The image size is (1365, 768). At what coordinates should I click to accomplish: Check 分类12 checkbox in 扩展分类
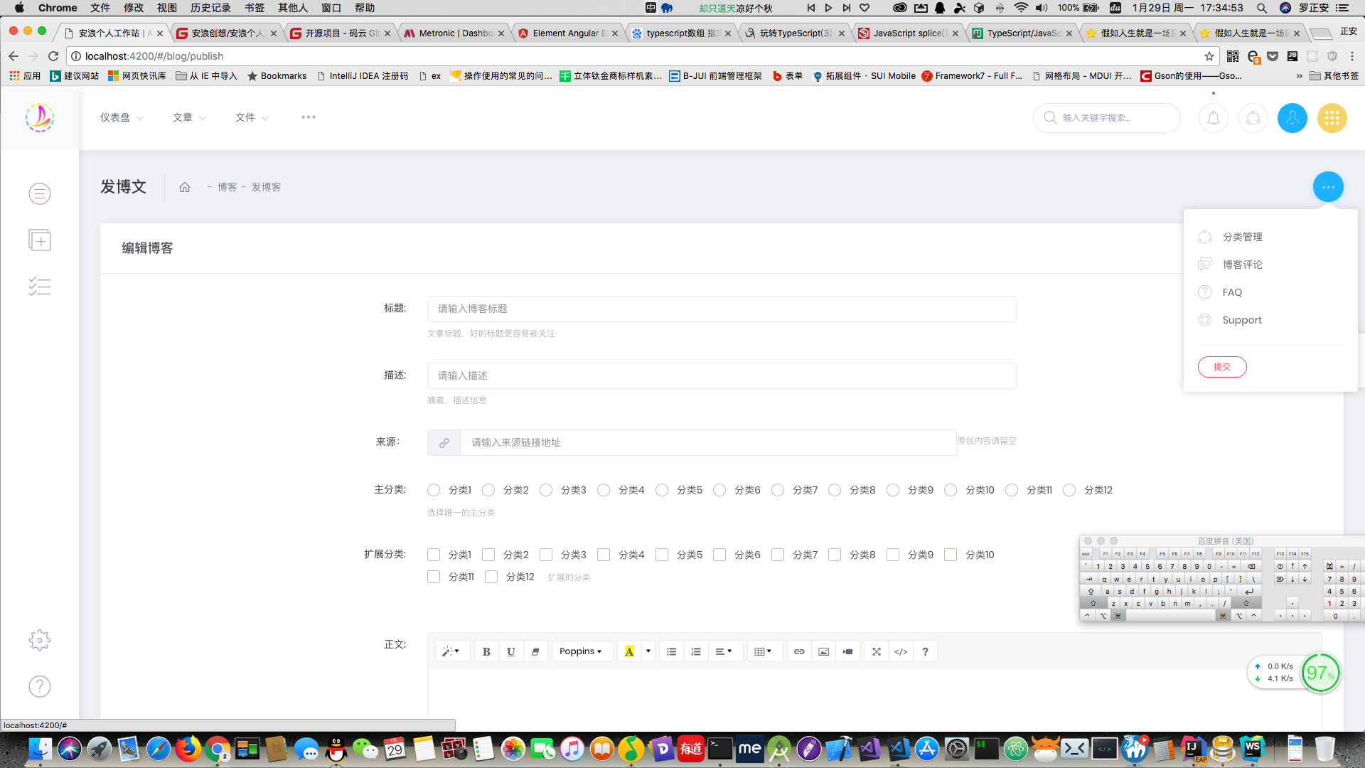click(491, 577)
